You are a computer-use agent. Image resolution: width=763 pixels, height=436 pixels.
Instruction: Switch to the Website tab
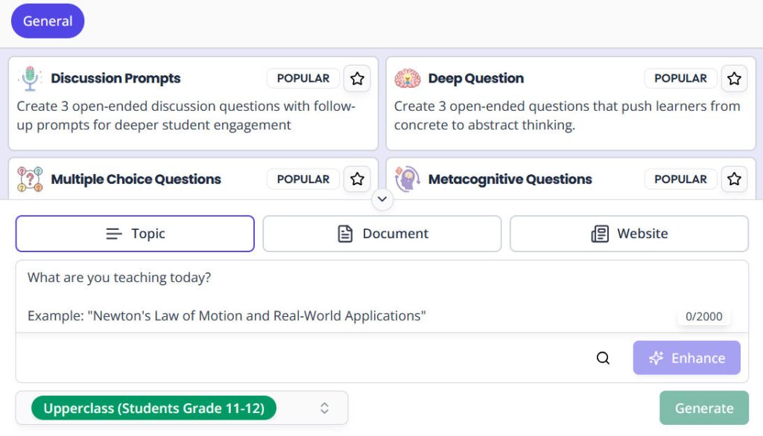coord(629,234)
